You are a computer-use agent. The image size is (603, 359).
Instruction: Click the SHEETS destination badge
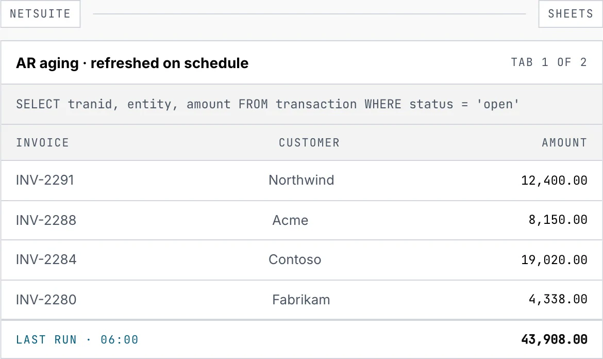pos(571,14)
